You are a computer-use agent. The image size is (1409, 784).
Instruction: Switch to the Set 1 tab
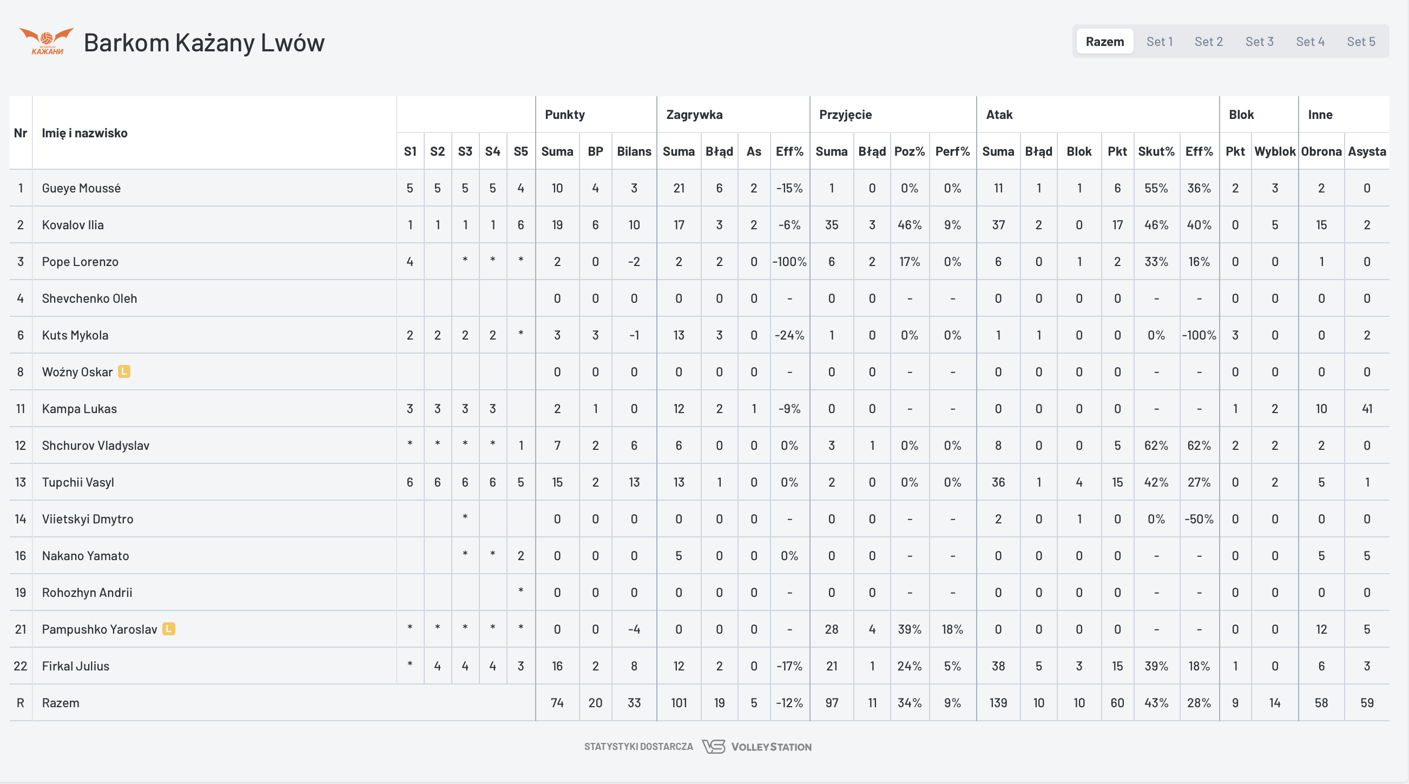[x=1159, y=42]
